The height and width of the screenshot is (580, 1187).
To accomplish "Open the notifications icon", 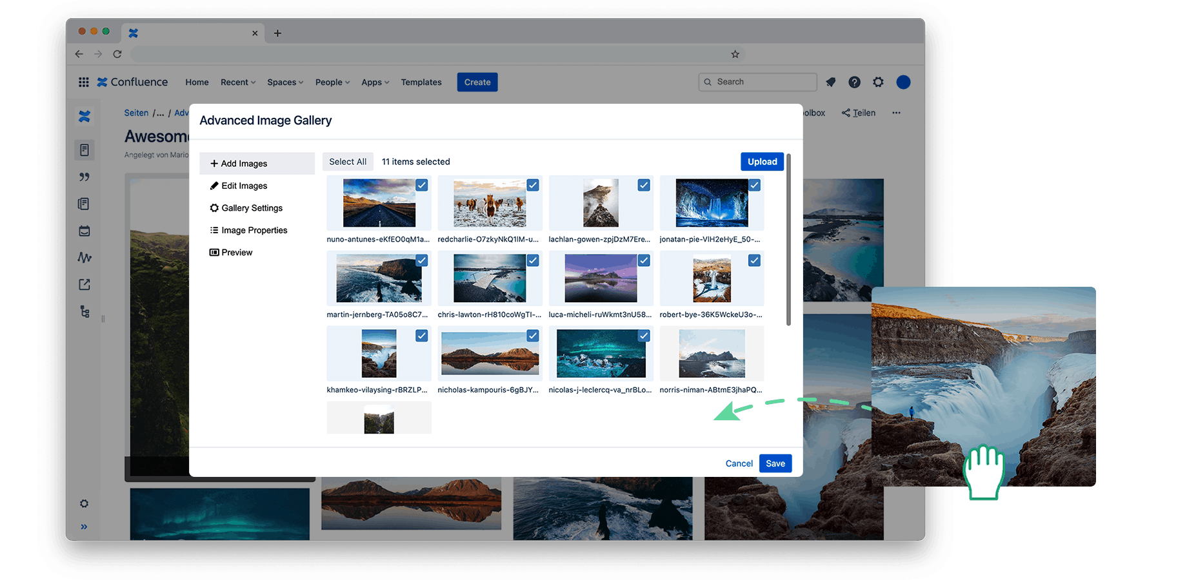I will (831, 82).
